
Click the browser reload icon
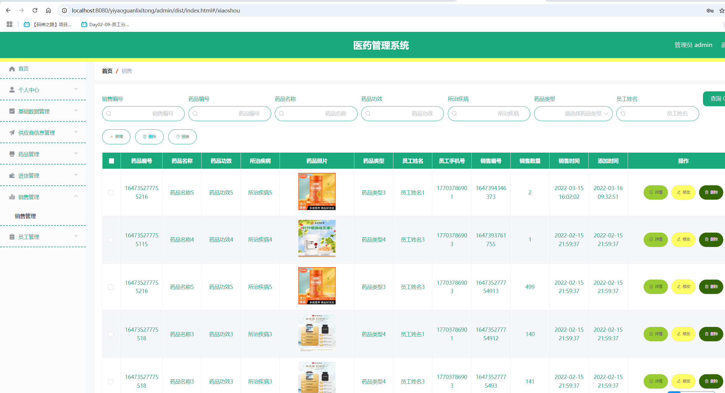35,10
